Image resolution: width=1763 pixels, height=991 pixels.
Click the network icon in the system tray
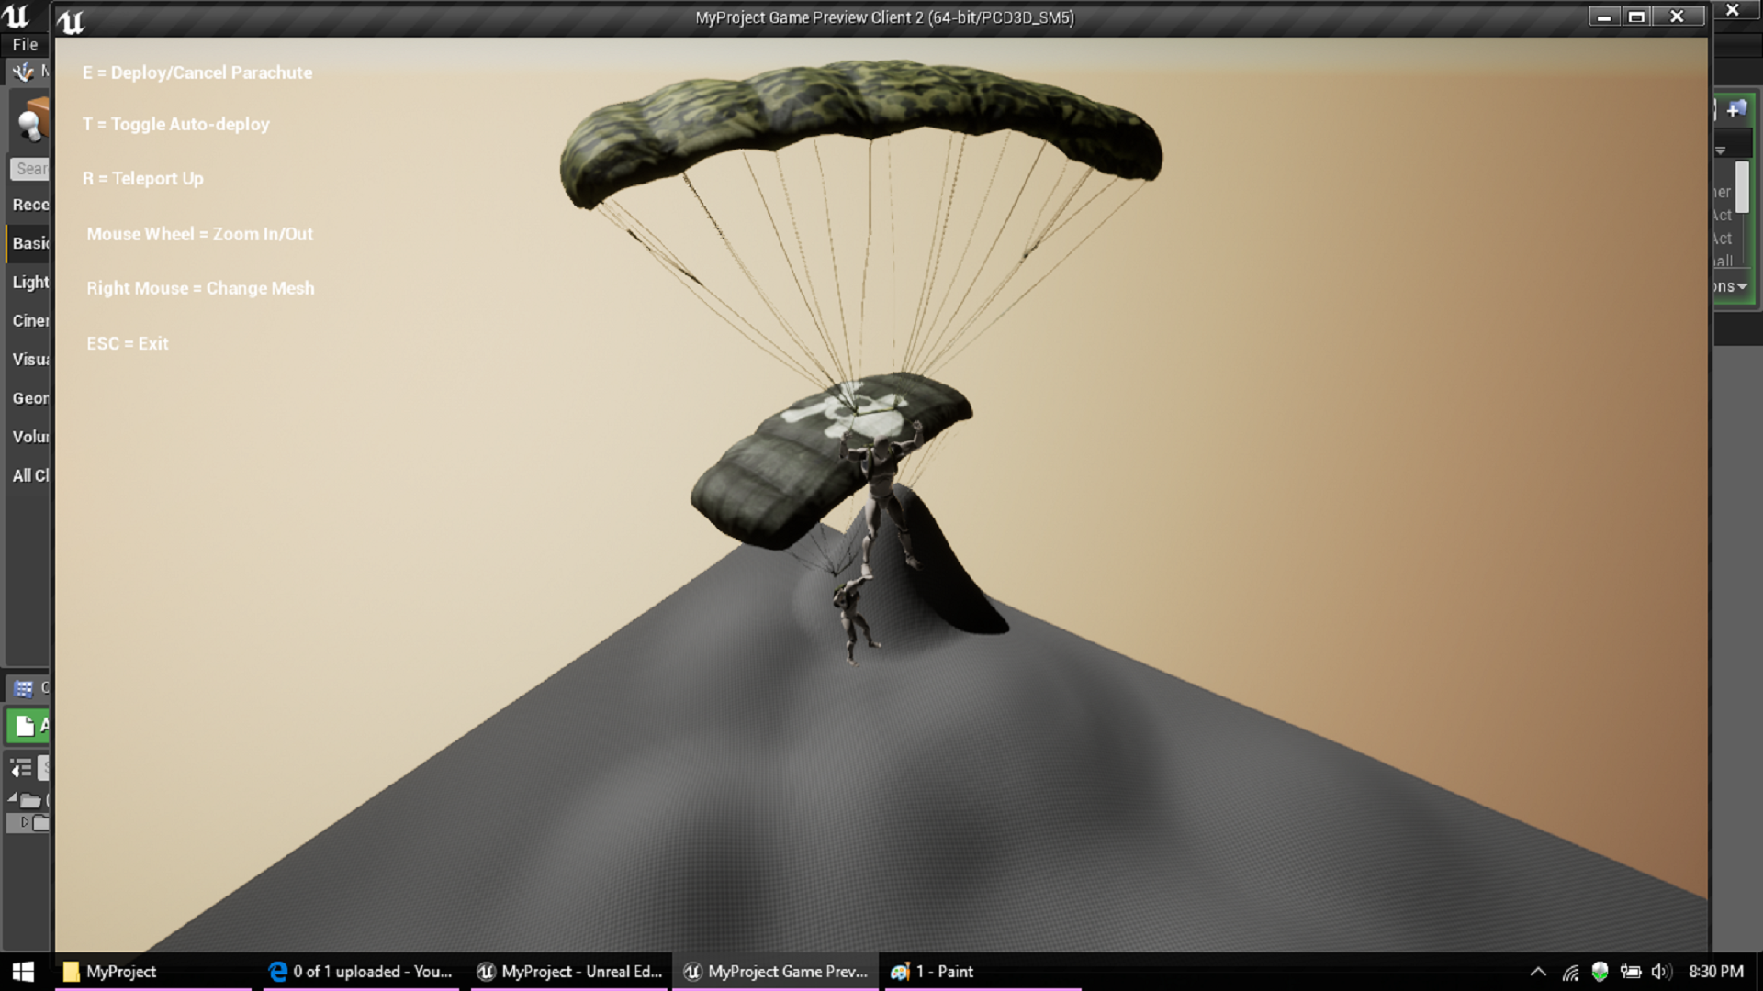(1570, 972)
